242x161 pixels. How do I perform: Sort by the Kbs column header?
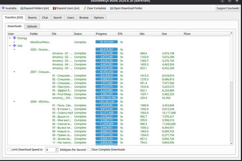point(150,34)
